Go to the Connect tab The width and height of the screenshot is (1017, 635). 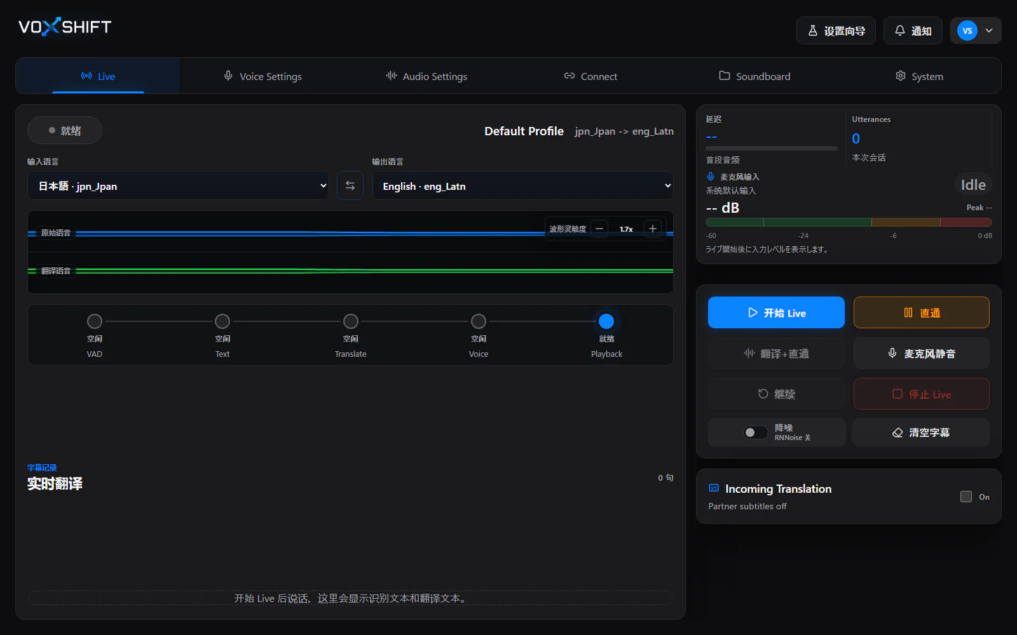click(590, 76)
